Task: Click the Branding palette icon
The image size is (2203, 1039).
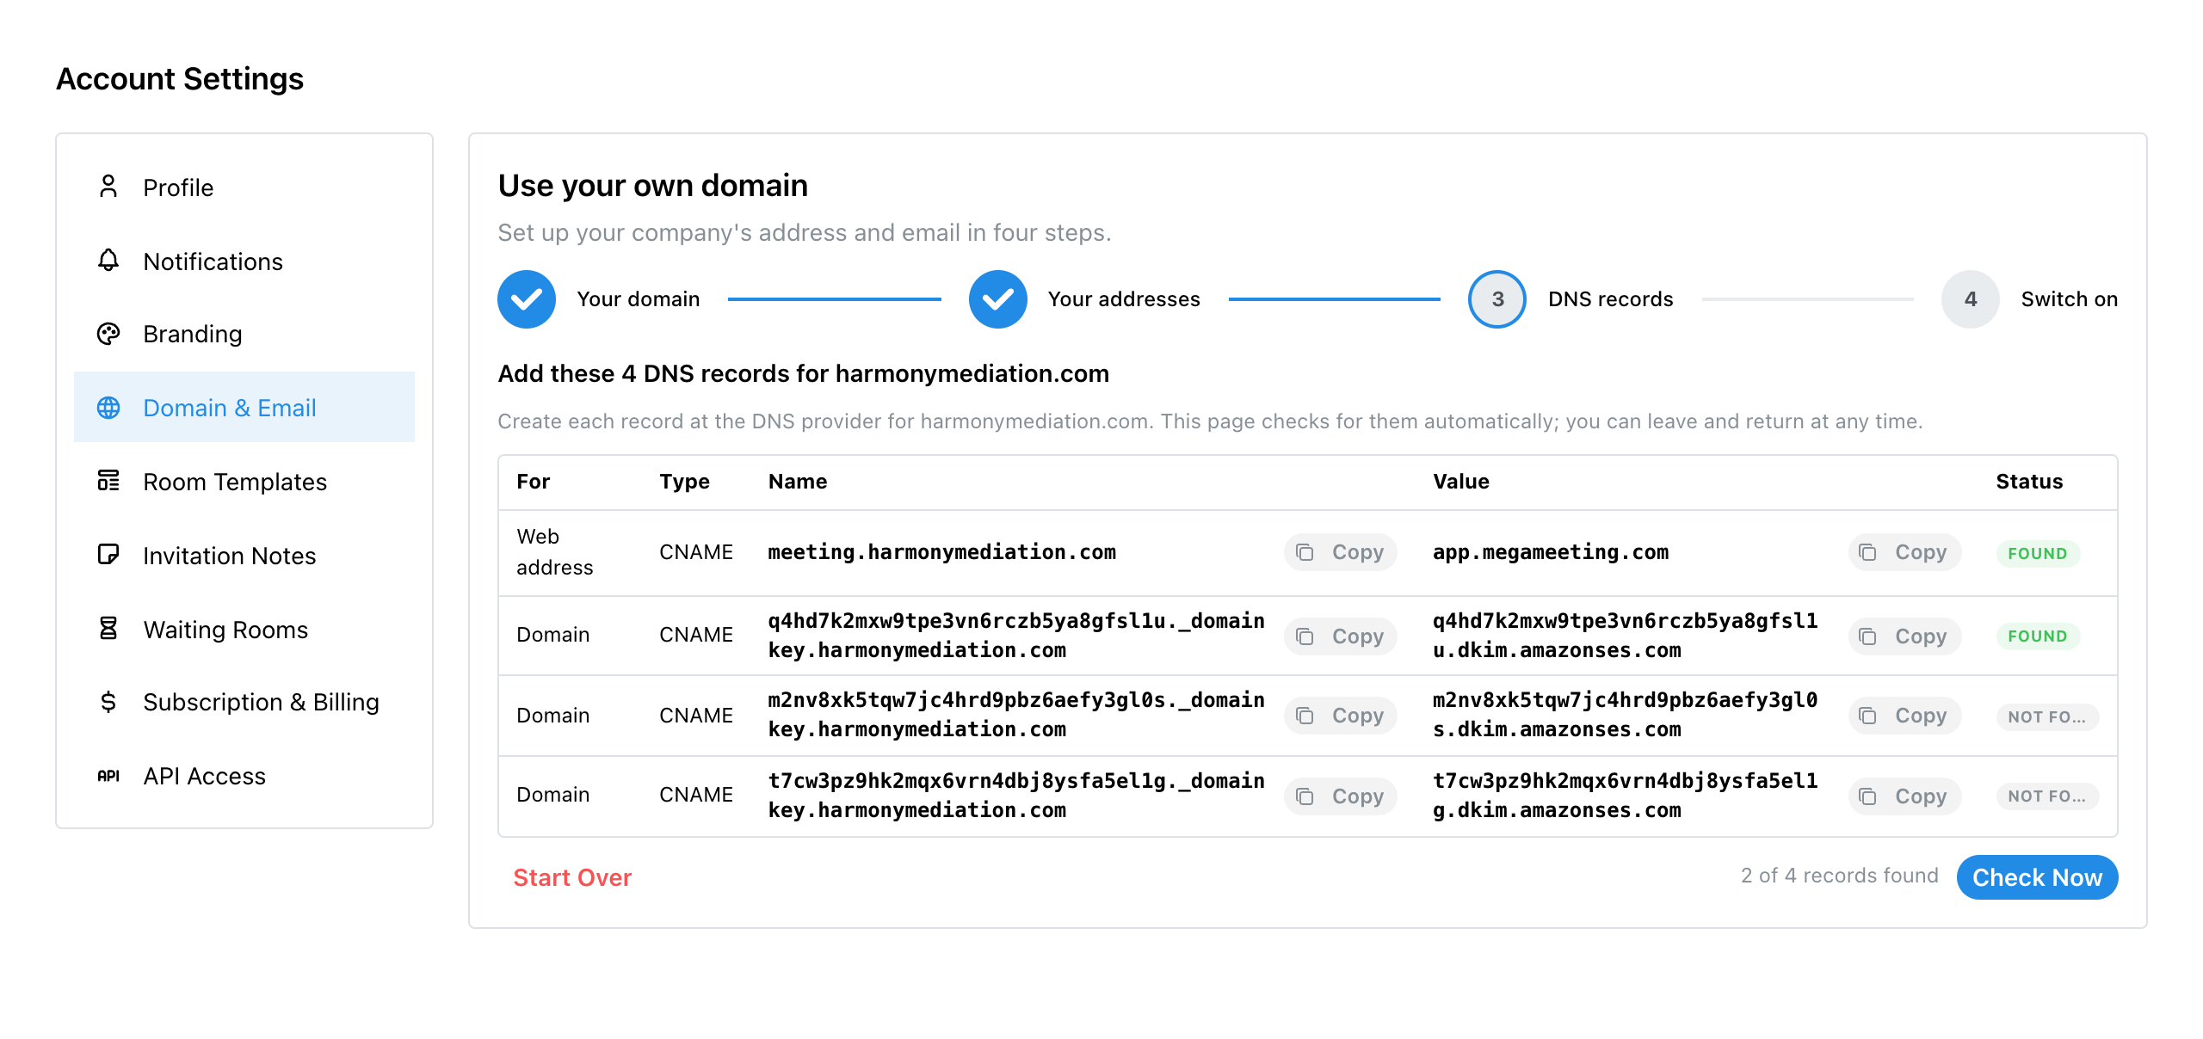Action: (108, 334)
